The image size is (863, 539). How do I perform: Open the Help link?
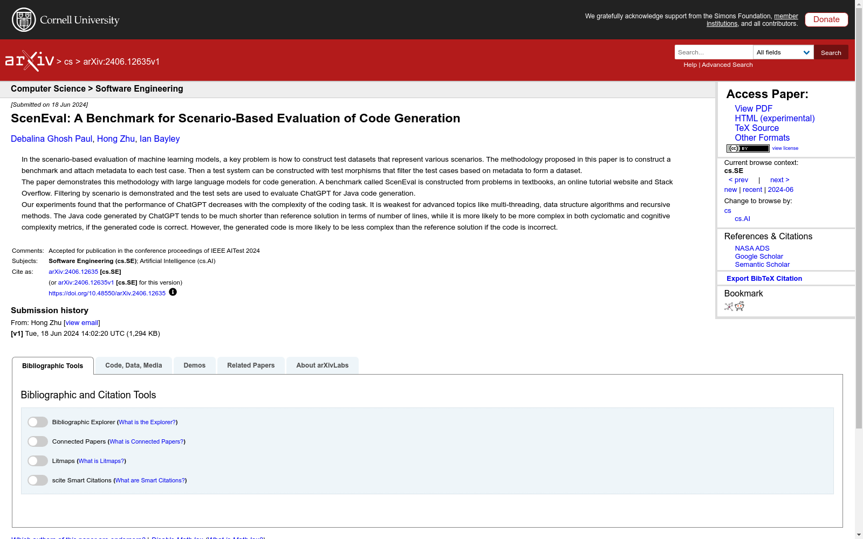coord(690,65)
